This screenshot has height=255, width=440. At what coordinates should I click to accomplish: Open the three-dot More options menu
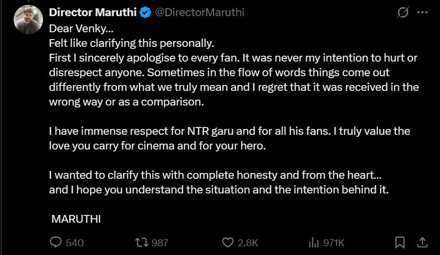tap(422, 13)
